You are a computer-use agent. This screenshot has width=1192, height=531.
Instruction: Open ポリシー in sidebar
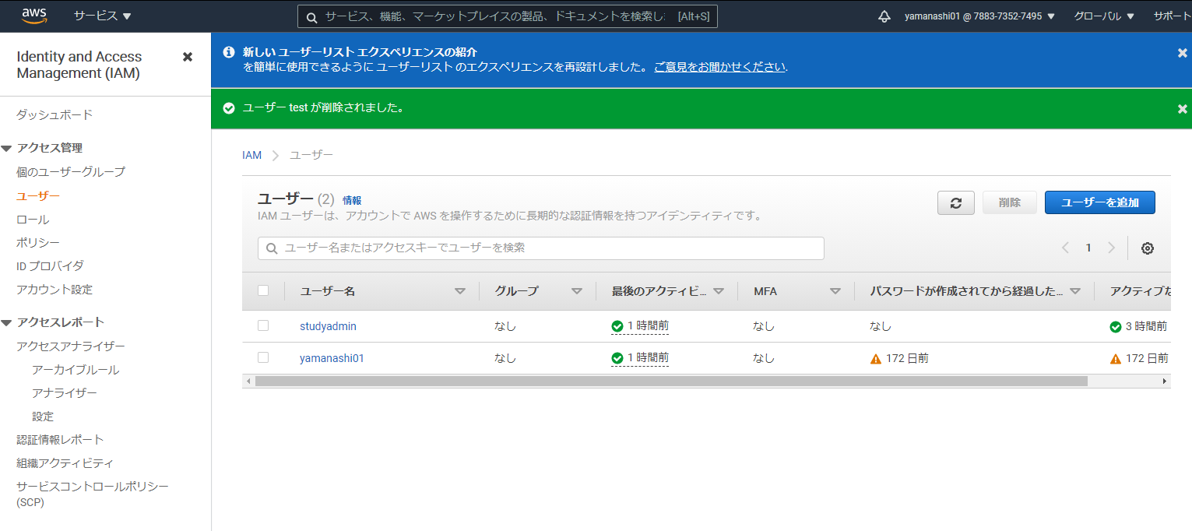pyautogui.click(x=38, y=243)
